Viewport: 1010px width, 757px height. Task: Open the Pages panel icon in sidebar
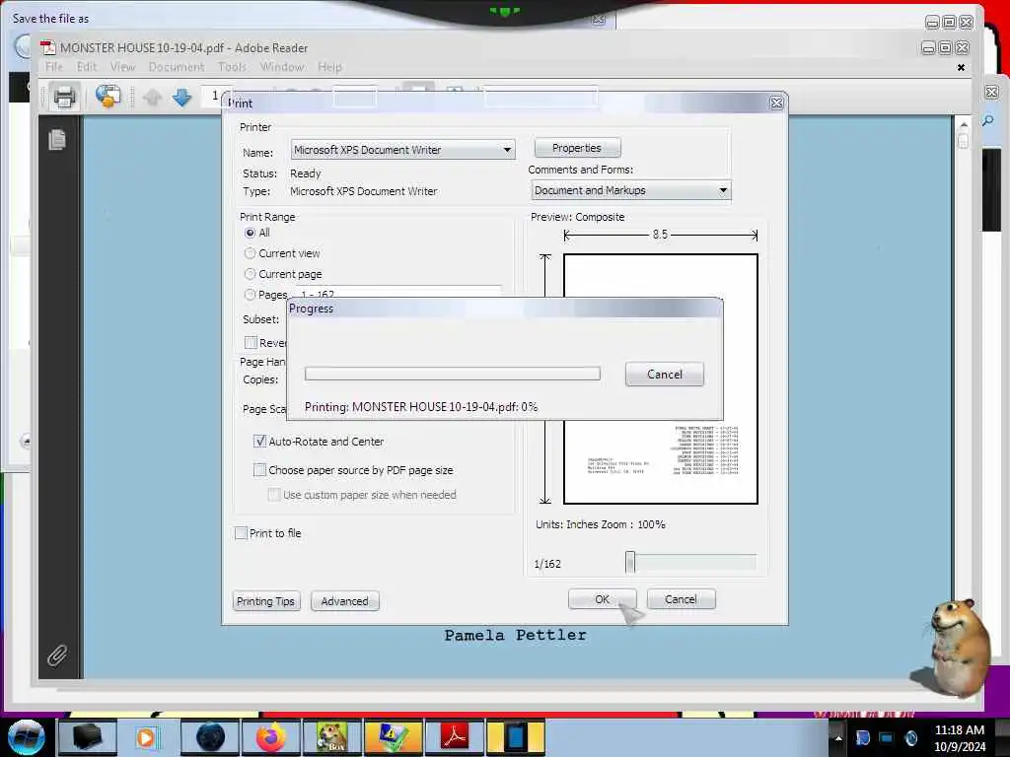coord(56,139)
